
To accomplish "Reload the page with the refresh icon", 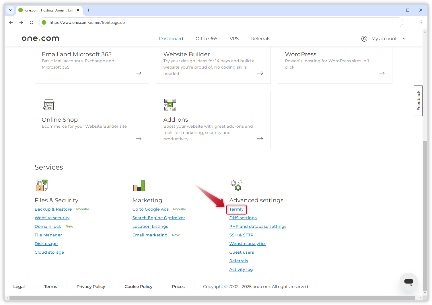I will [32, 22].
